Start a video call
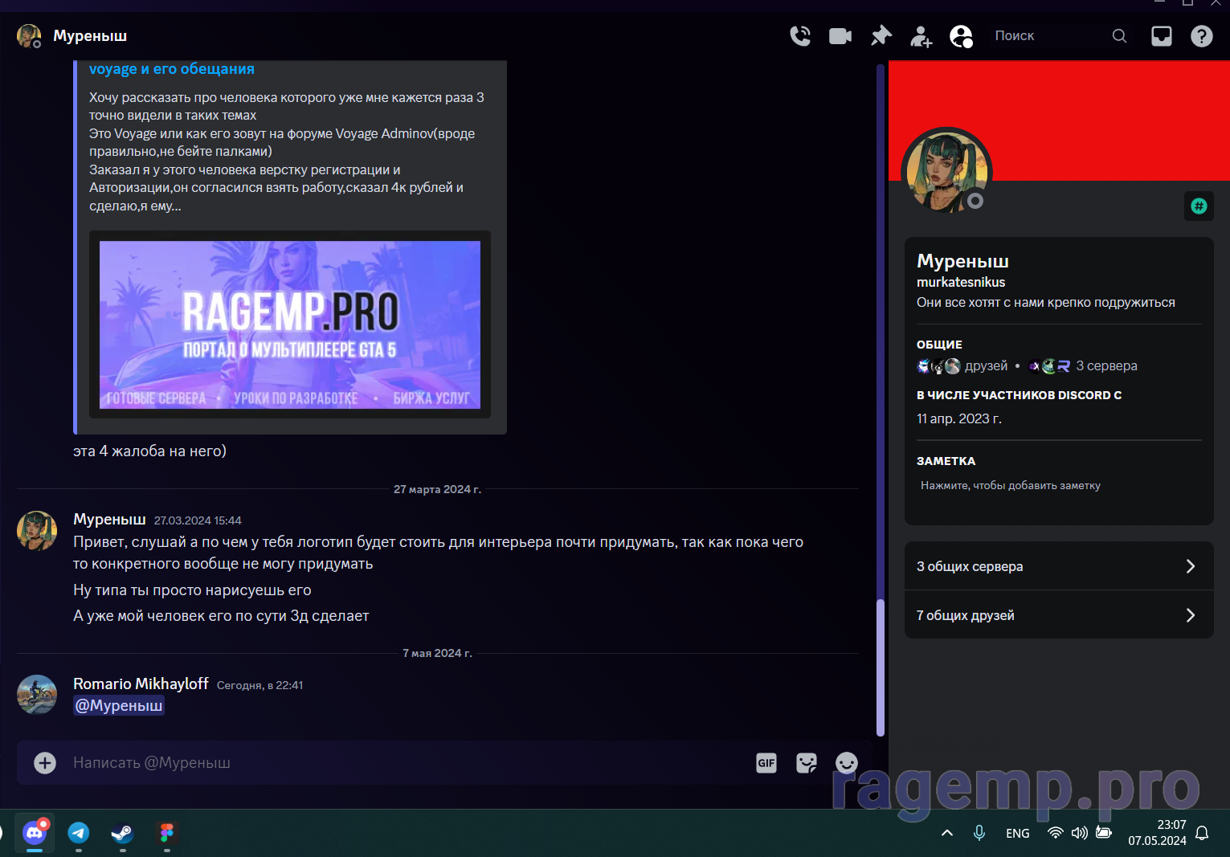Screen dimensions: 1230x857 click(840, 36)
